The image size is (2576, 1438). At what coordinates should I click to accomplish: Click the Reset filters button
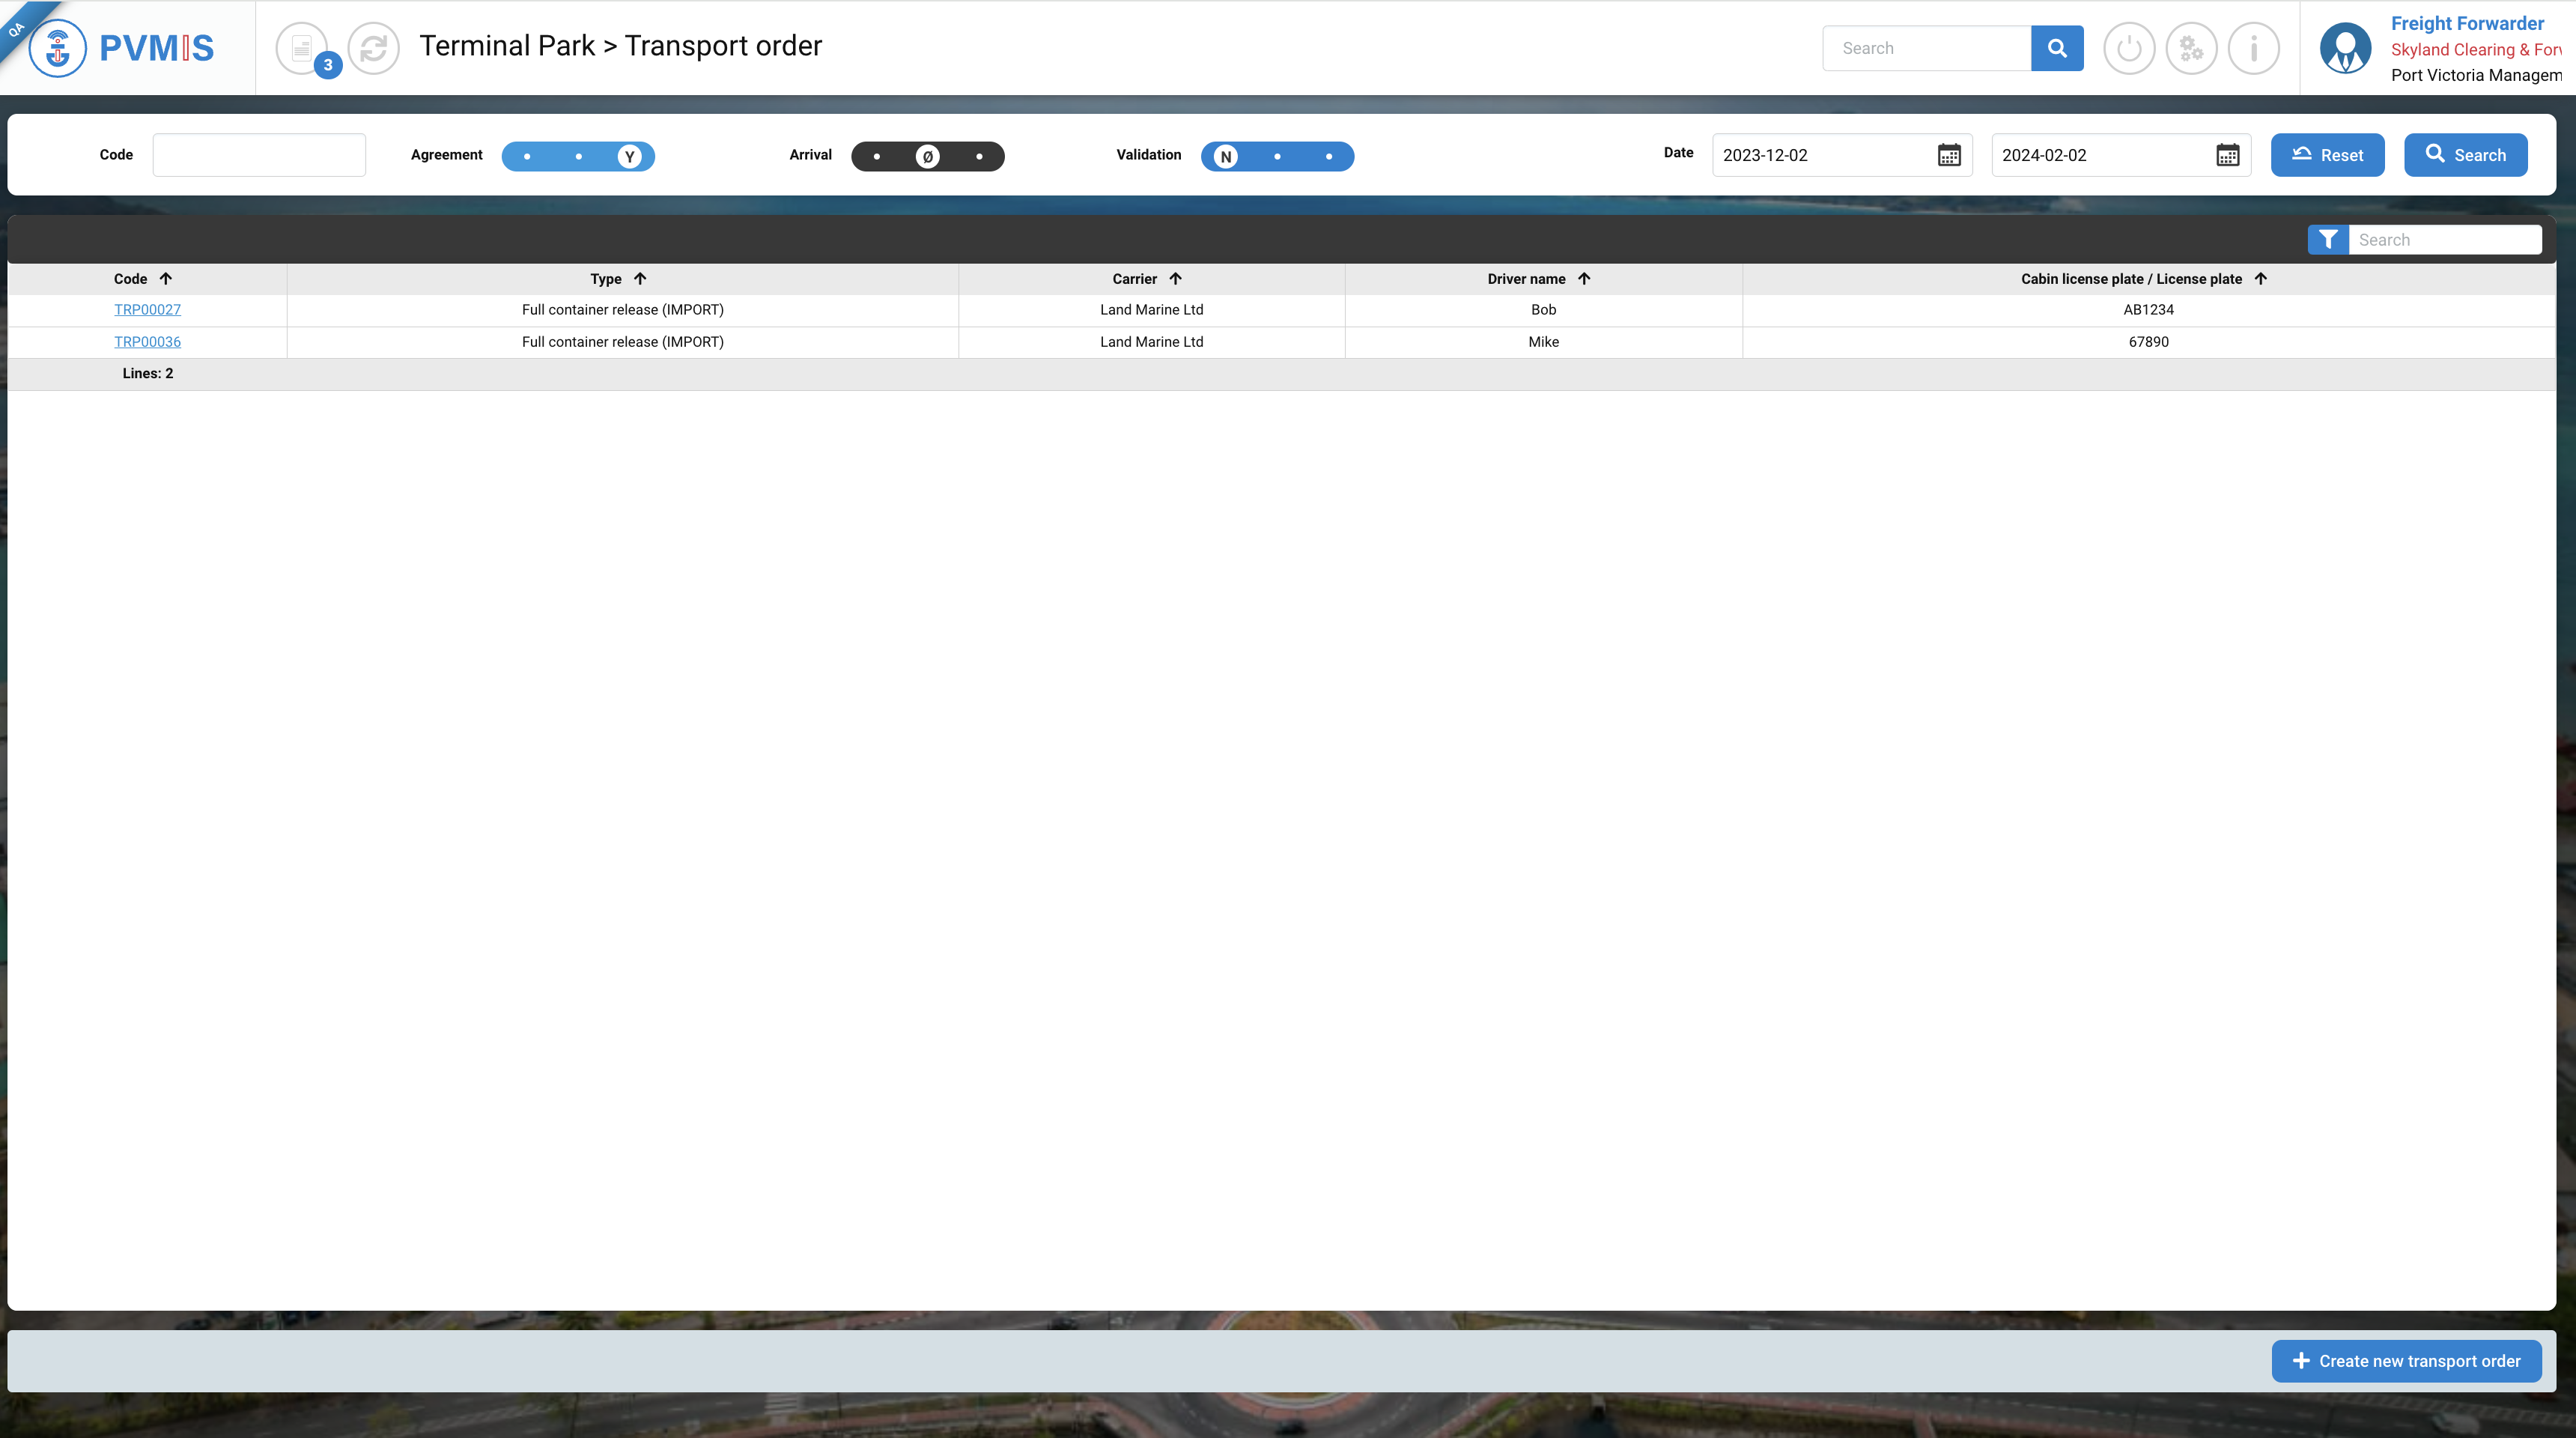2327,155
